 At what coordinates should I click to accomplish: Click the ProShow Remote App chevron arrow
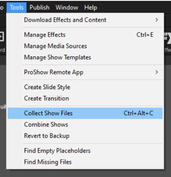[x=157, y=72]
